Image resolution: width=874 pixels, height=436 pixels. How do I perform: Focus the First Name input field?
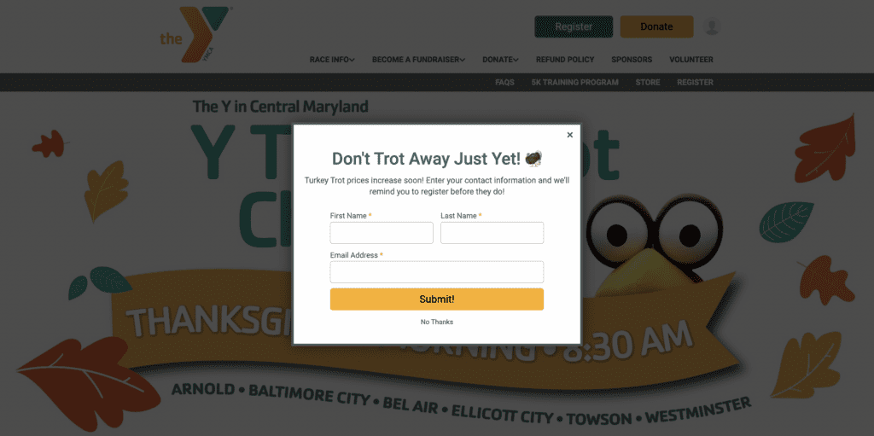point(382,233)
